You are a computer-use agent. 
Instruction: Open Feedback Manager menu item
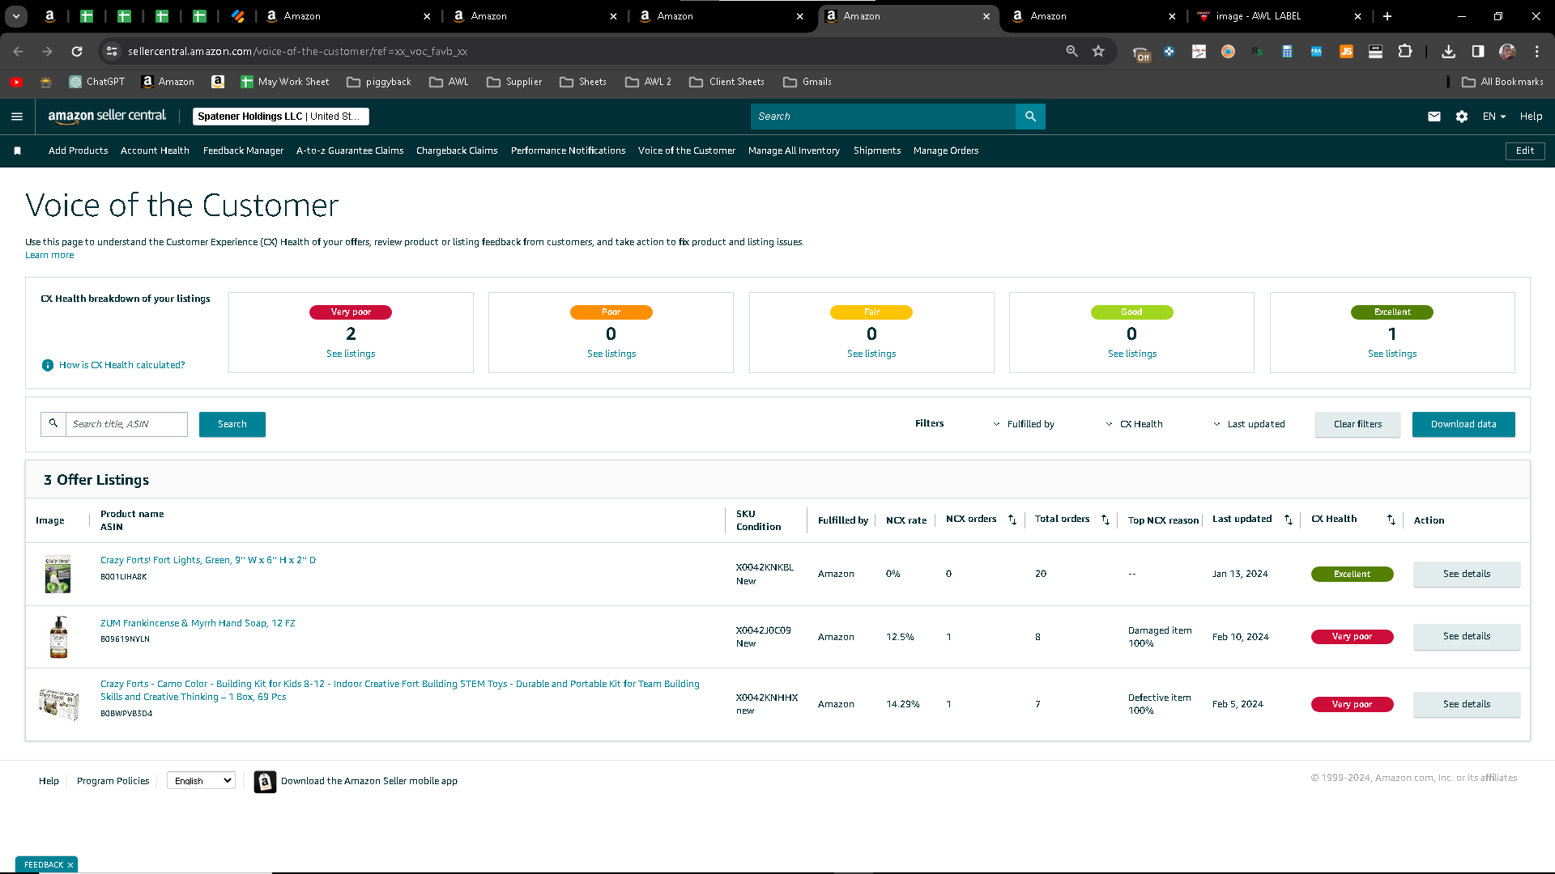[243, 151]
